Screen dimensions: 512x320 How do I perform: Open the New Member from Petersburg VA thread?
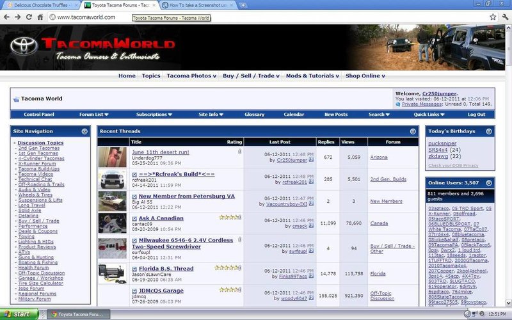(187, 196)
